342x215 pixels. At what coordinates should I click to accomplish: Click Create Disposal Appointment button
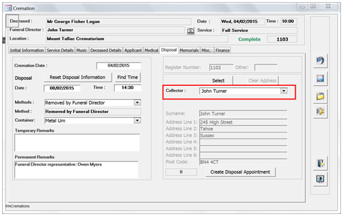click(x=240, y=172)
